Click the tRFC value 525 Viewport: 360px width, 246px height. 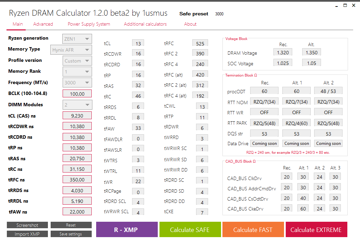(x=200, y=43)
